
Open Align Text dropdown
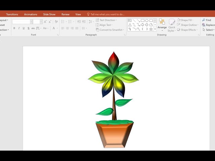click(104, 25)
